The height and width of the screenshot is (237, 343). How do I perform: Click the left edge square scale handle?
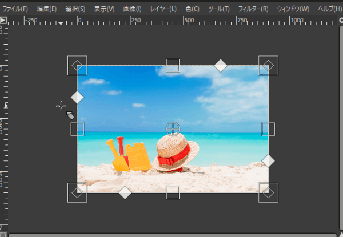pyautogui.click(x=77, y=129)
